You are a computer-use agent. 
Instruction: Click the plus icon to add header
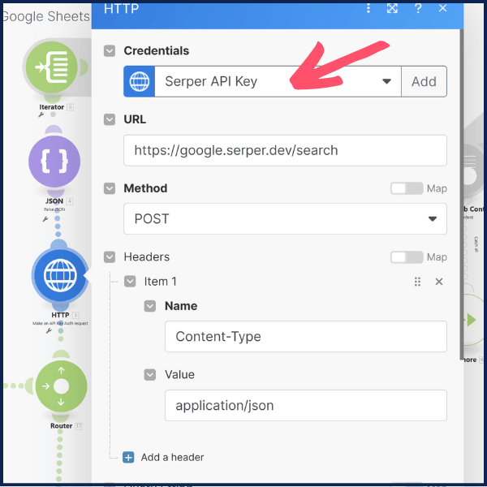(x=128, y=458)
